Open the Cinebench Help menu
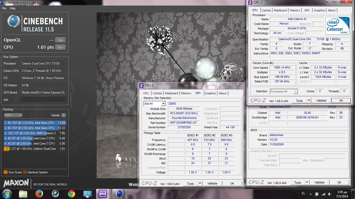This screenshot has height=199, width=355. [x=13, y=8]
